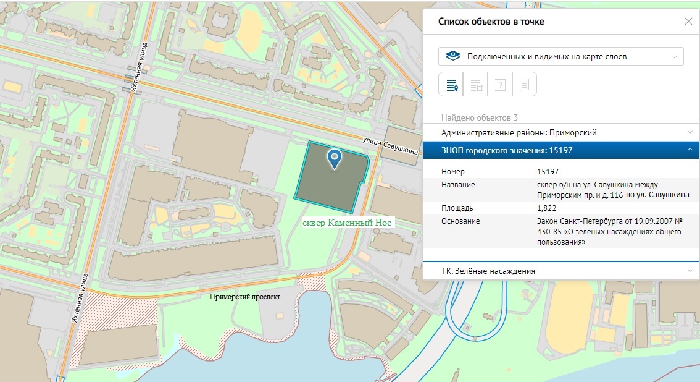Click the list-with-area selection icon

[476, 85]
